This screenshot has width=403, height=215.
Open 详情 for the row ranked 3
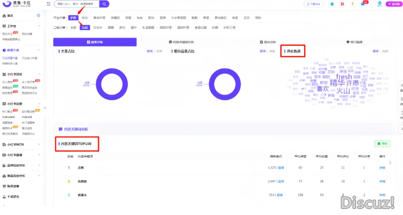(x=382, y=195)
